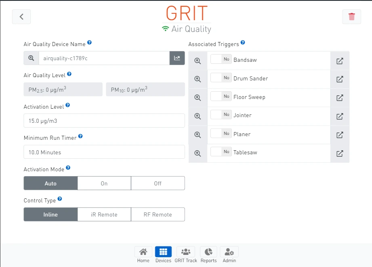Screen dimensions: 372x267
Task: Open Planer trigger external link icon
Action: (x=340, y=135)
